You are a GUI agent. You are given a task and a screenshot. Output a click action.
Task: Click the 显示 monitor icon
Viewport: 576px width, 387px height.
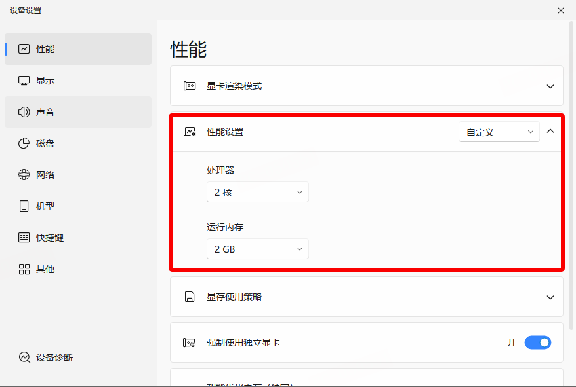click(24, 81)
